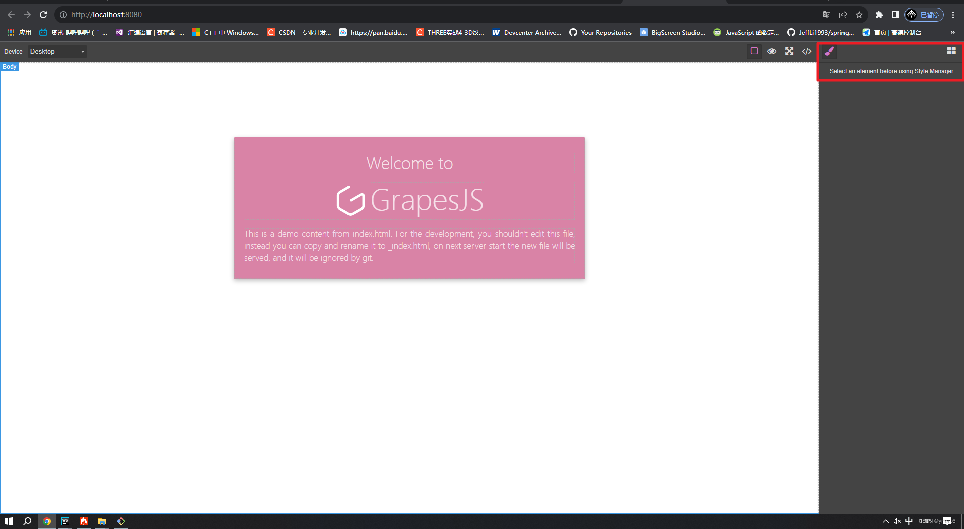Click the browser back arrow

tap(11, 15)
